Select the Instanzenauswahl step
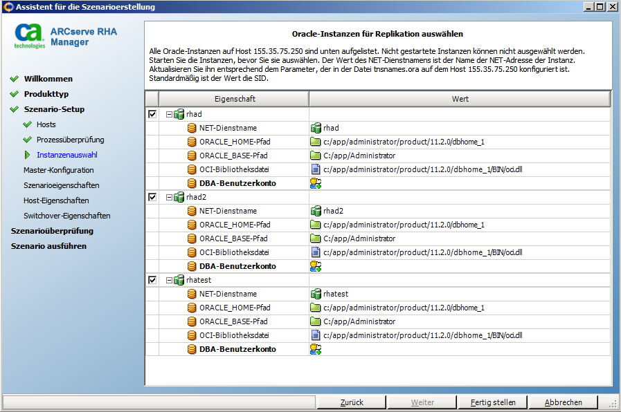Image resolution: width=621 pixels, height=412 pixels. (67, 155)
